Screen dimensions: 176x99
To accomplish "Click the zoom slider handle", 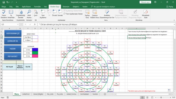I will tap(161, 97).
